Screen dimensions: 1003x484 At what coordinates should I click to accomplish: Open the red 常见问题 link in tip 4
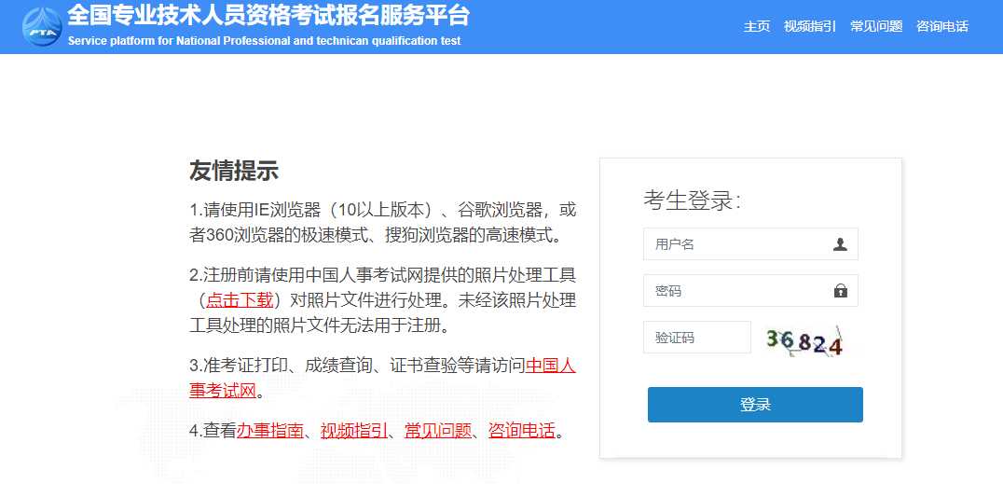point(438,431)
